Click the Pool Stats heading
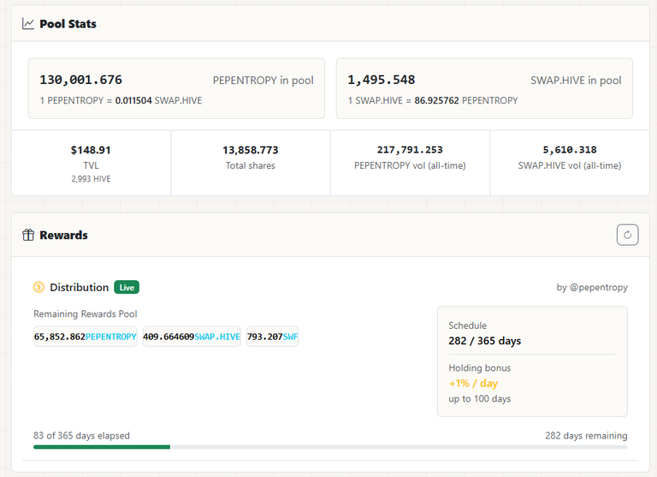This screenshot has height=477, width=657. point(68,24)
